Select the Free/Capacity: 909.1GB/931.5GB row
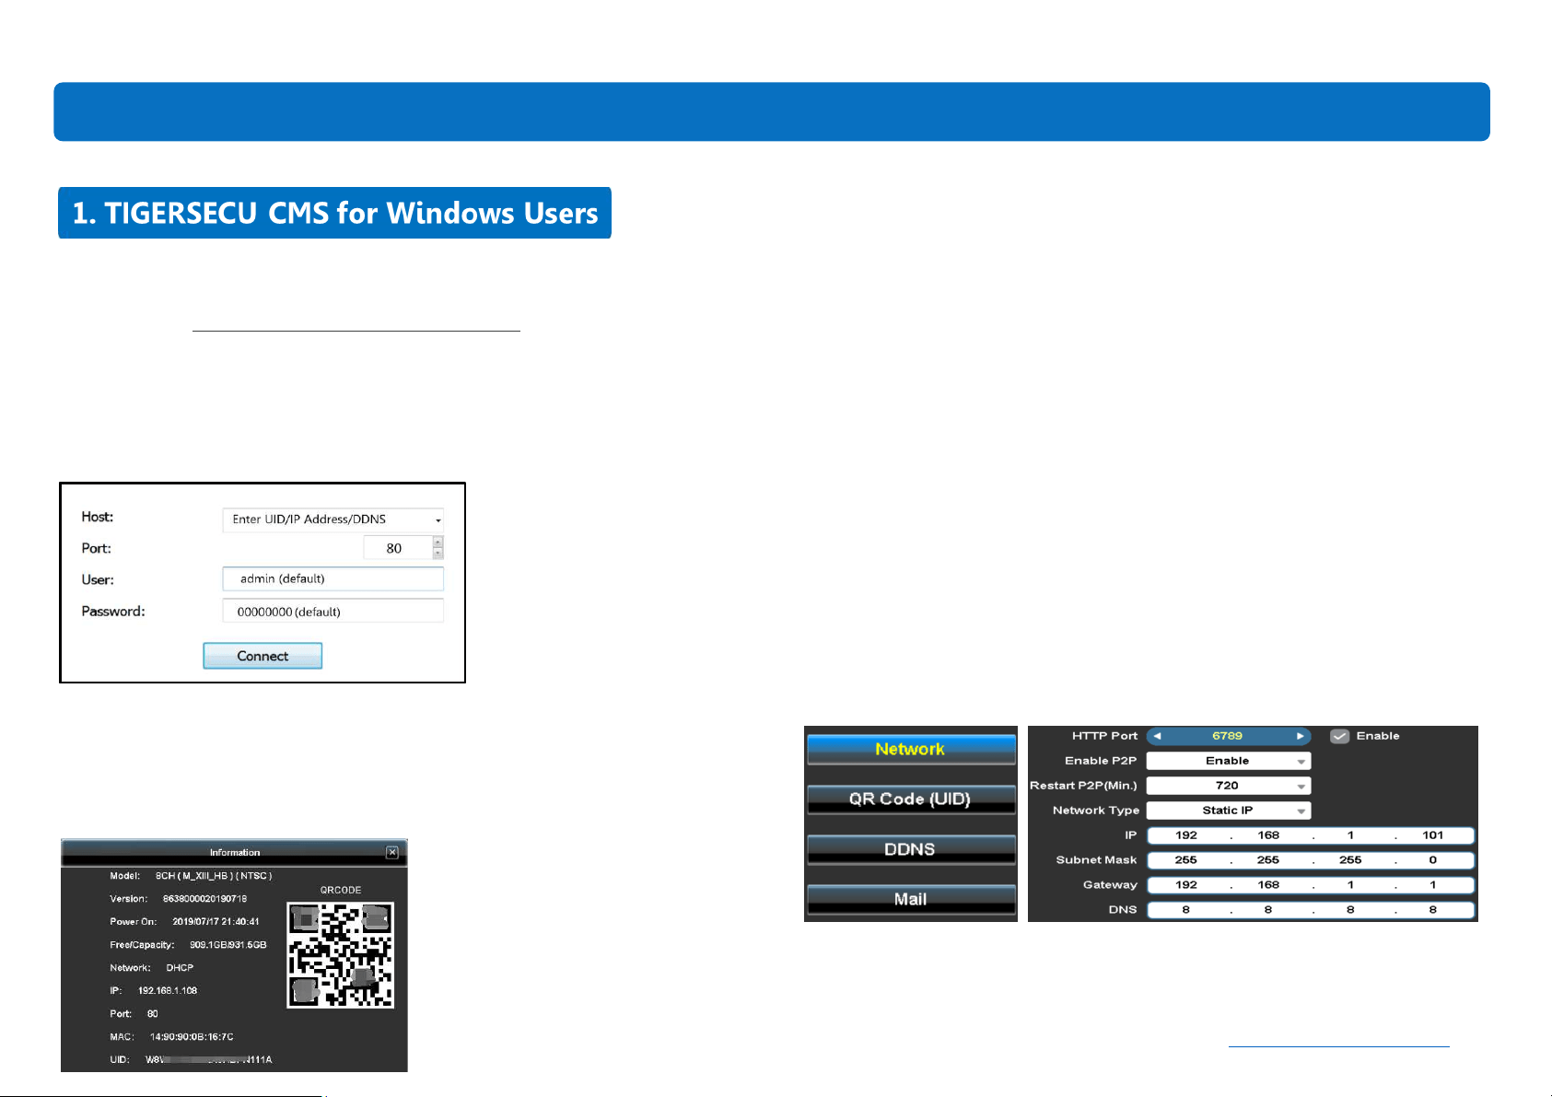The width and height of the screenshot is (1552, 1097). click(188, 945)
